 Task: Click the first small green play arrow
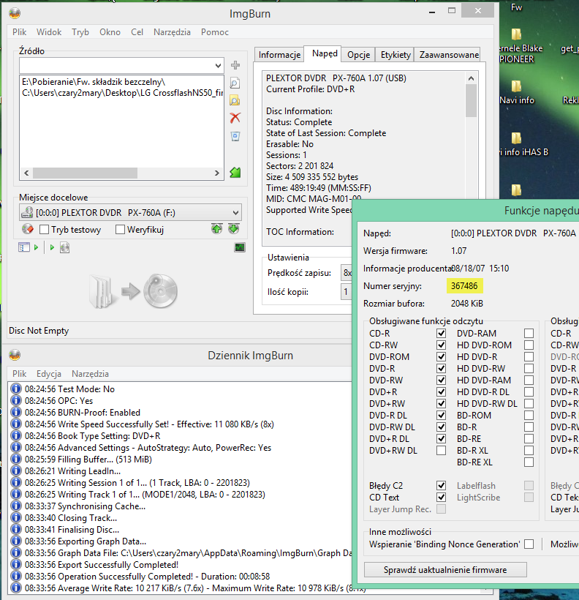point(36,247)
